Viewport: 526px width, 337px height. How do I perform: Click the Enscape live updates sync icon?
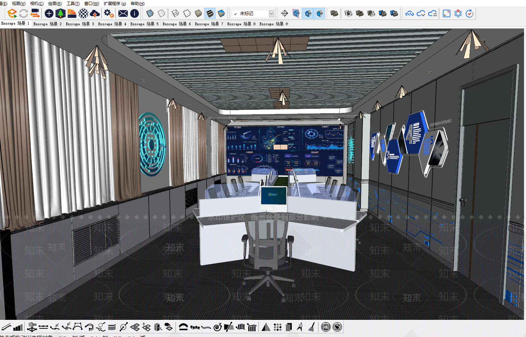tap(23, 13)
